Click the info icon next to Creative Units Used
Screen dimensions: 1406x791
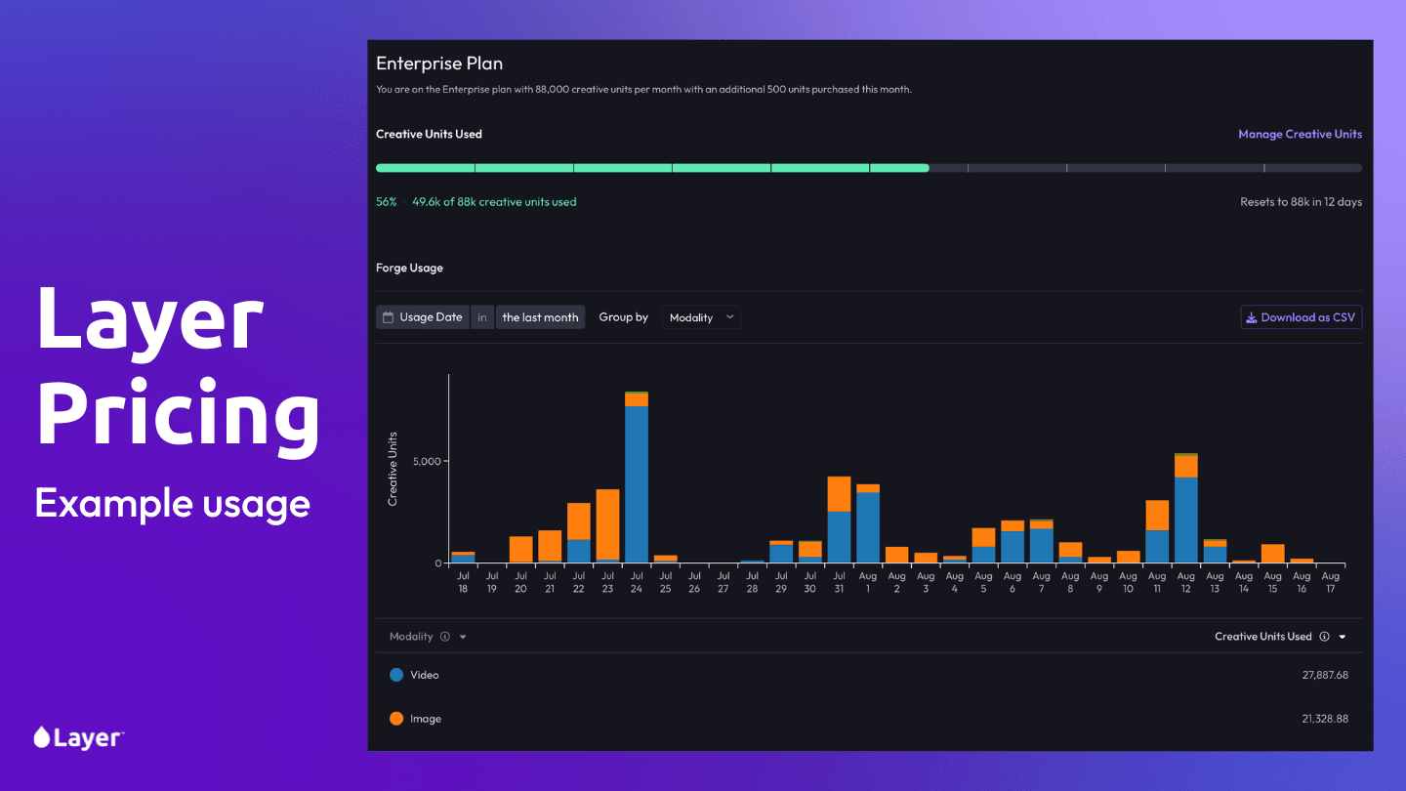pyautogui.click(x=1324, y=637)
